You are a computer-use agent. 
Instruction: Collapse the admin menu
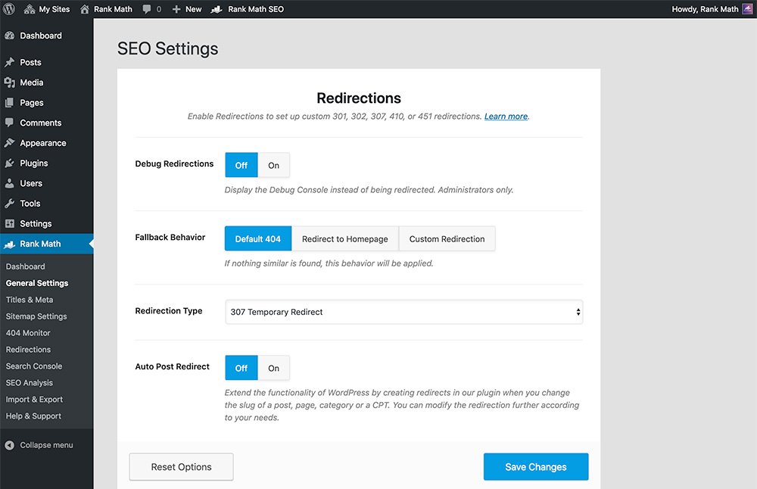click(41, 445)
